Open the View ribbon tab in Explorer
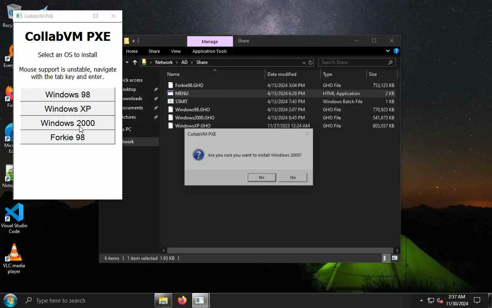This screenshot has height=308, width=492. click(x=176, y=51)
